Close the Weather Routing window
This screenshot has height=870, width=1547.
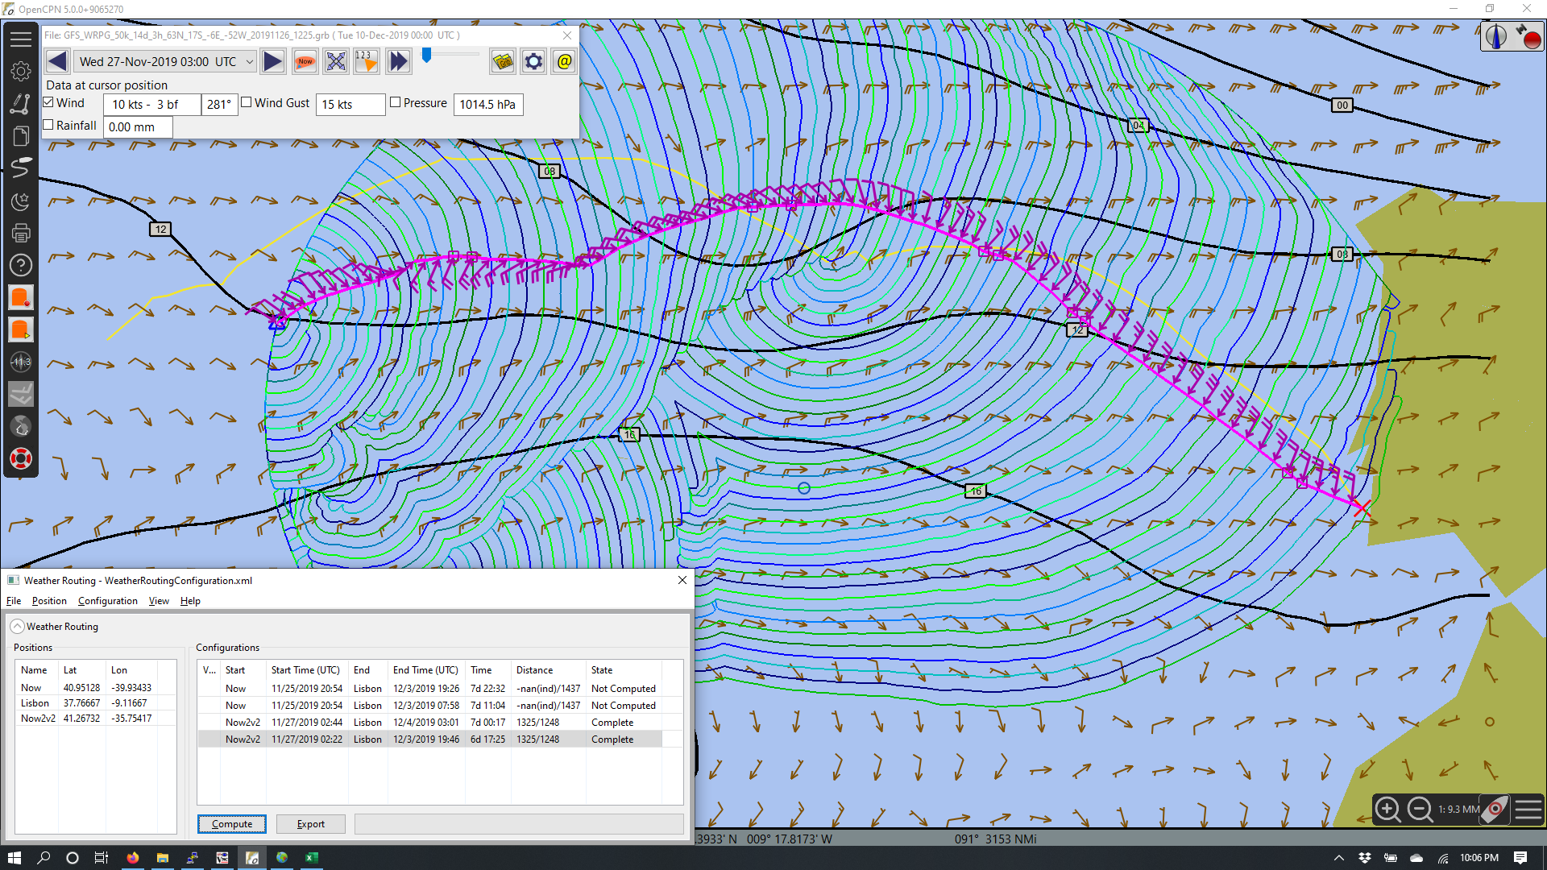(682, 580)
